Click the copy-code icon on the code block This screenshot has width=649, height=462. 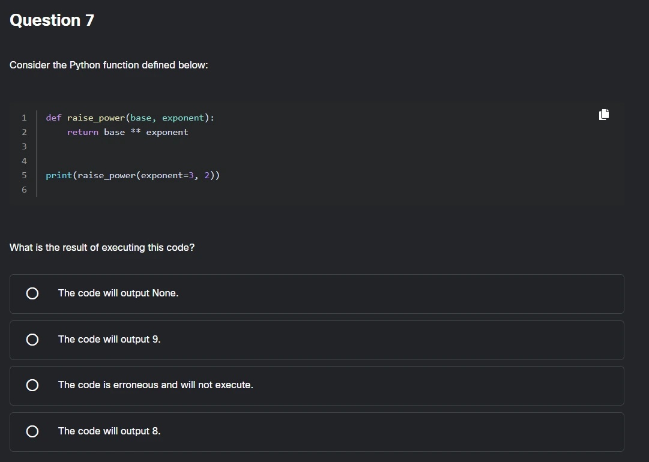pyautogui.click(x=603, y=114)
